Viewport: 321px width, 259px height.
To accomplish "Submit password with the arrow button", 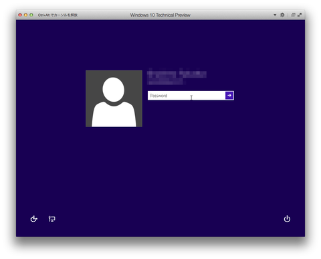I will click(x=229, y=96).
